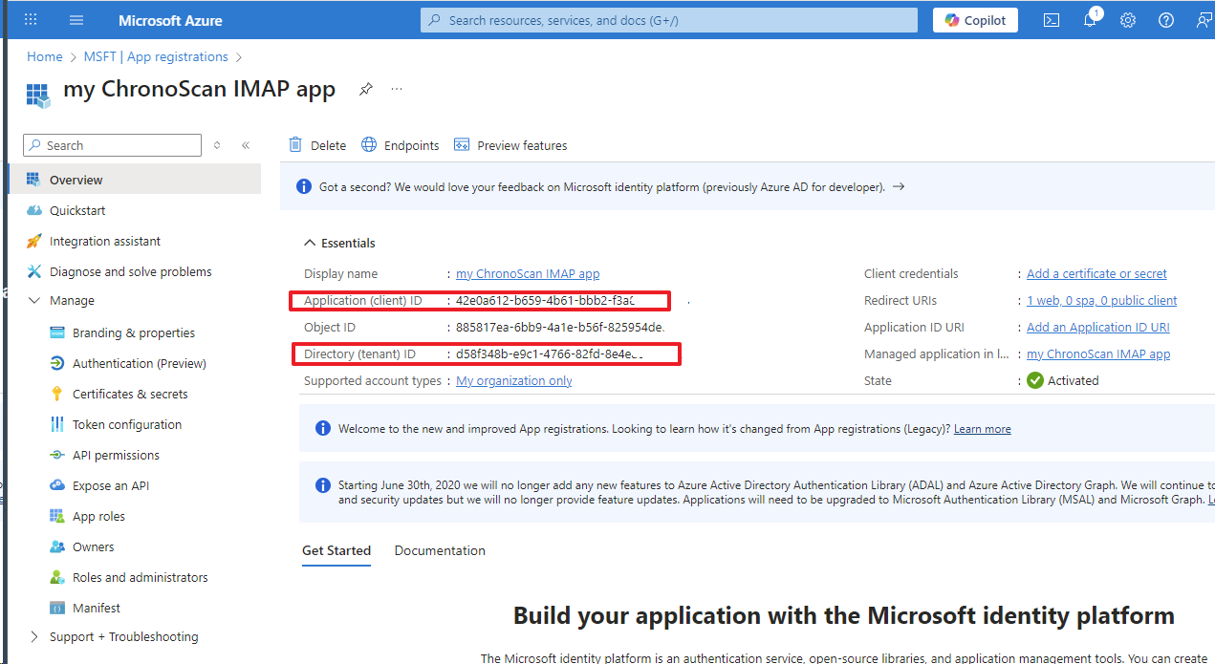Open Endpoints from the toolbar
Screen dimensions: 1215x664
(401, 145)
